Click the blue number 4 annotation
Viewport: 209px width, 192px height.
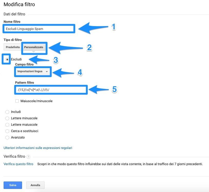pos(80,72)
